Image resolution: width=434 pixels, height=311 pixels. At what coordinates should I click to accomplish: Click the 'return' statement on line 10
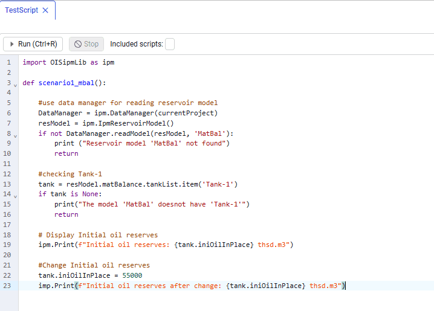pyautogui.click(x=66, y=153)
